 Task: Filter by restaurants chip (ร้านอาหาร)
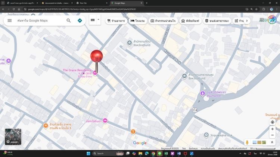[116, 21]
